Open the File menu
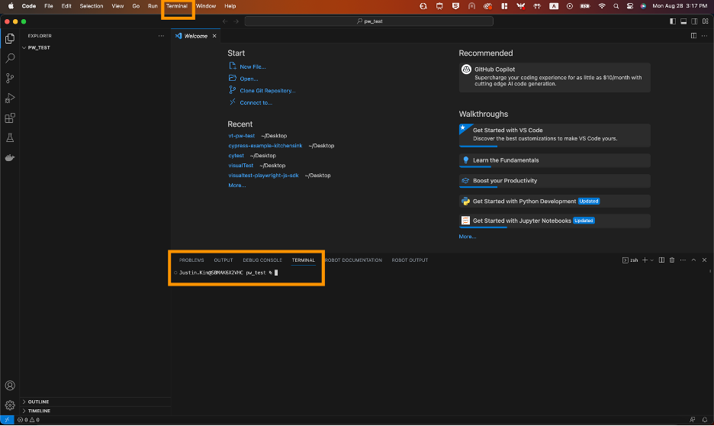 48,6
